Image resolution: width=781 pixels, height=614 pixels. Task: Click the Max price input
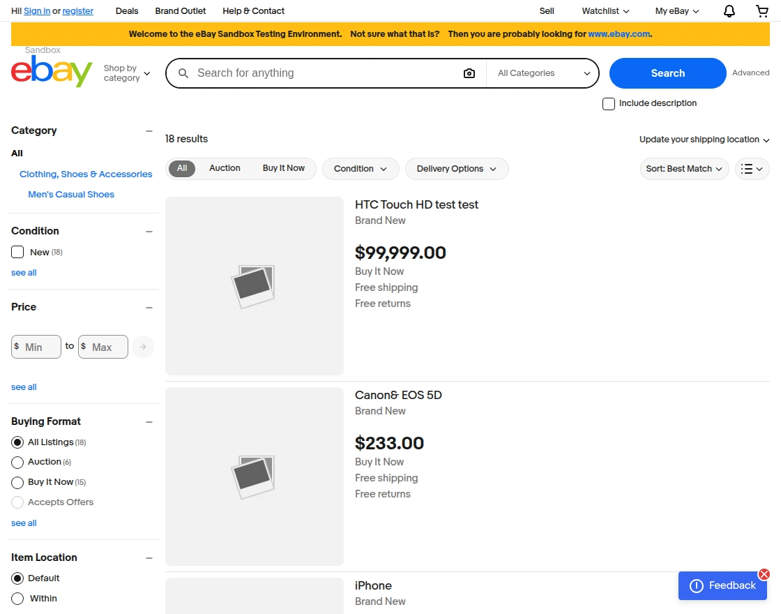(x=103, y=347)
